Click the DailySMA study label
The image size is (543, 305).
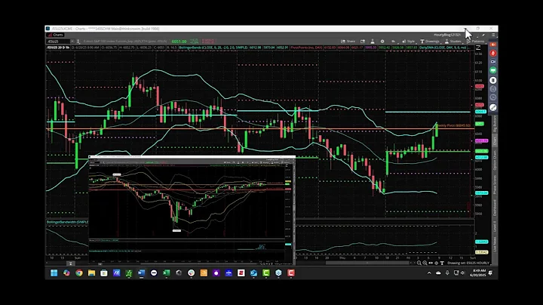pyautogui.click(x=443, y=48)
